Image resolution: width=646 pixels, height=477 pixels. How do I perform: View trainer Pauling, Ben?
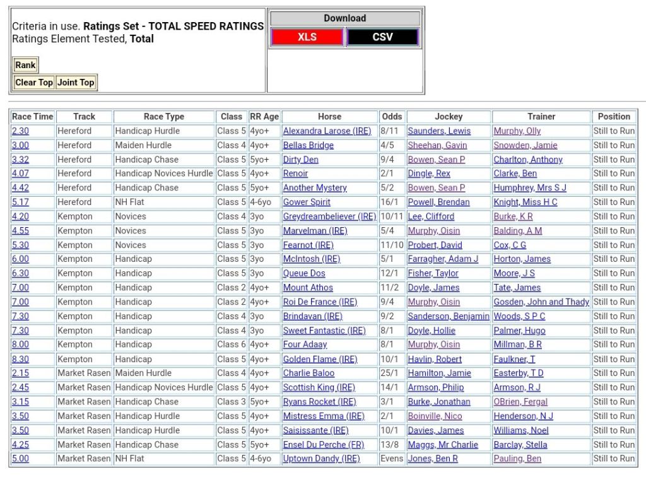tap(517, 459)
